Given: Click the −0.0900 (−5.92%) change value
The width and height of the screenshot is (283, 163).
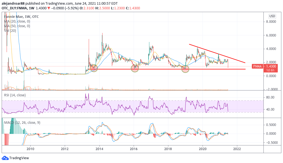Looking at the screenshot, I should click(64, 8).
